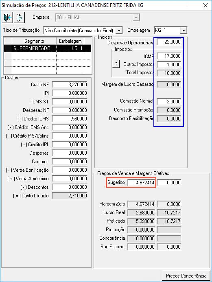Click the Crédito ICMS Ant. field
Image resolution: width=212 pixels, height=282 pixels.
[x=70, y=127]
